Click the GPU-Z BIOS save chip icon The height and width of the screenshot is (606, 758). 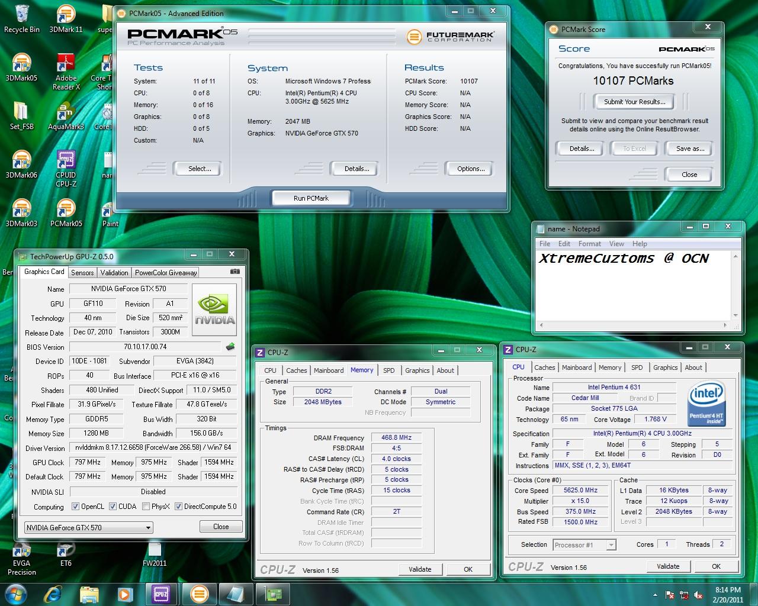[x=230, y=347]
